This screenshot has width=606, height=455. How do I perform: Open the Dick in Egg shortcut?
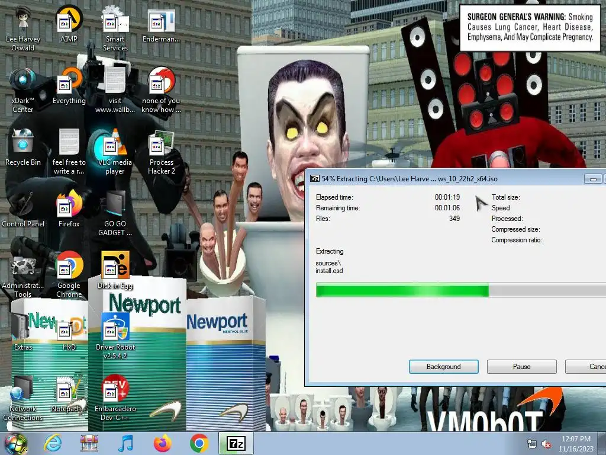pyautogui.click(x=115, y=271)
